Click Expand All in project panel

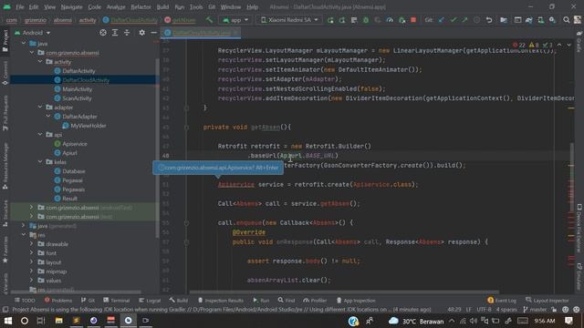point(115,33)
